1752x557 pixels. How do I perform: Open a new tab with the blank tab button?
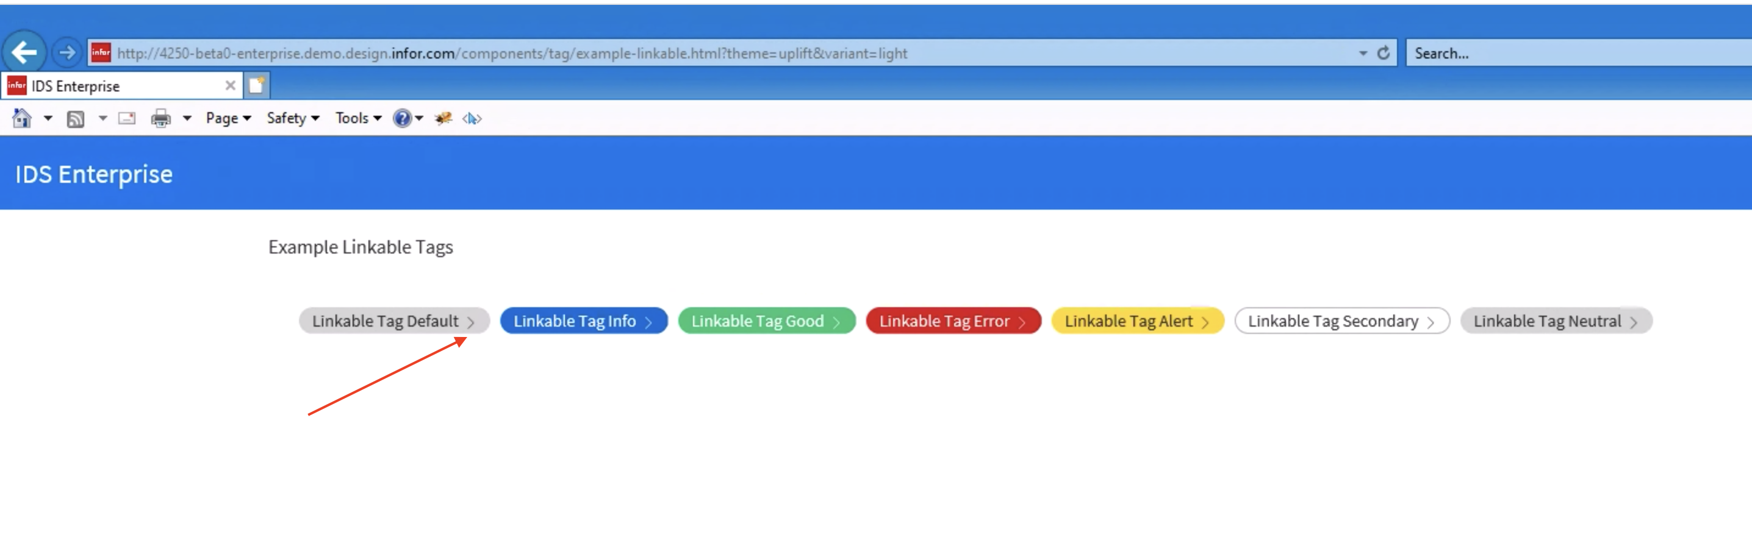click(256, 85)
